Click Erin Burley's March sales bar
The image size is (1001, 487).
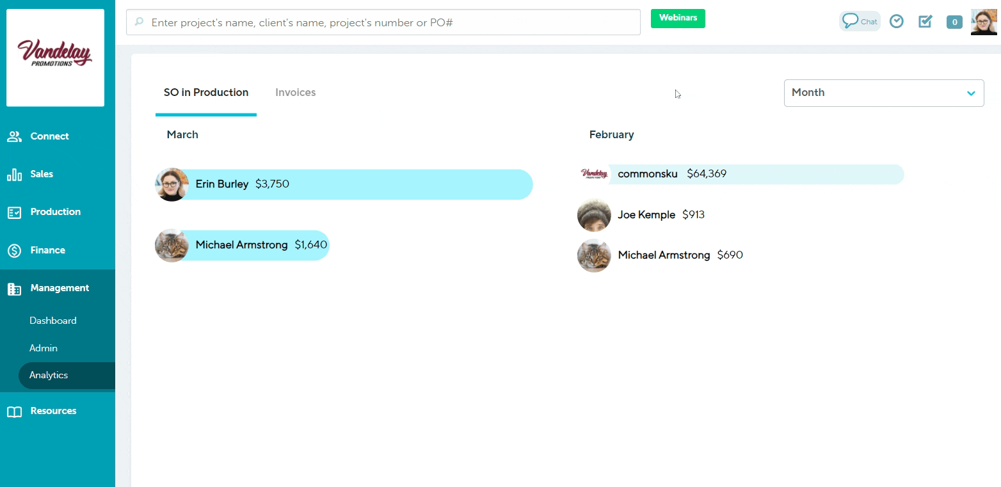pyautogui.click(x=358, y=184)
